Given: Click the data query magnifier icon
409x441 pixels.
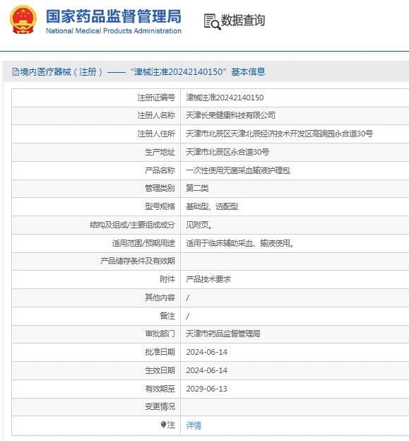Looking at the screenshot, I should click(212, 22).
